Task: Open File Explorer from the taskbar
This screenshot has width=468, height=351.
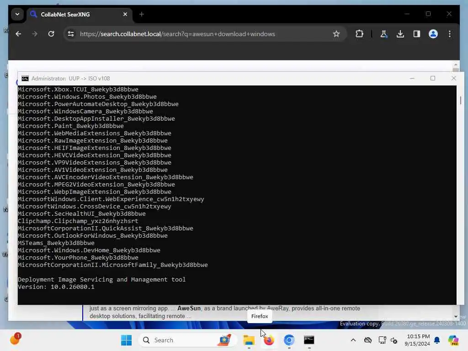Action: coord(249,340)
